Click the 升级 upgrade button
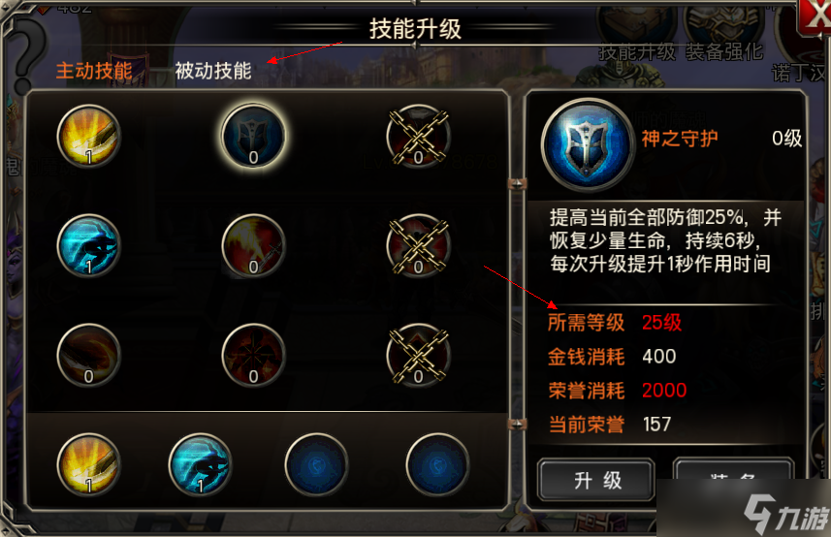 (x=596, y=480)
